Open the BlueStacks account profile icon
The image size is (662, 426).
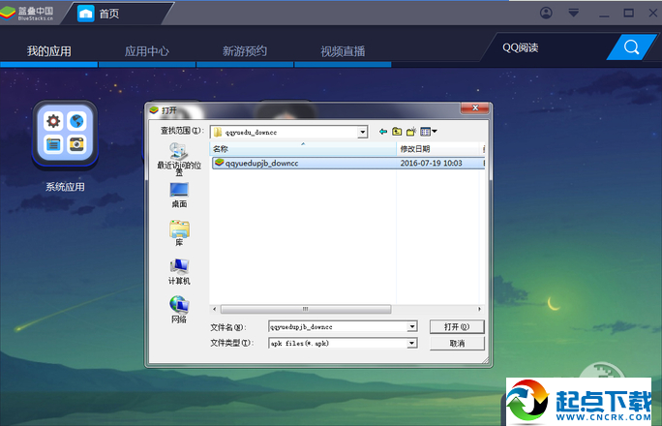(x=546, y=13)
